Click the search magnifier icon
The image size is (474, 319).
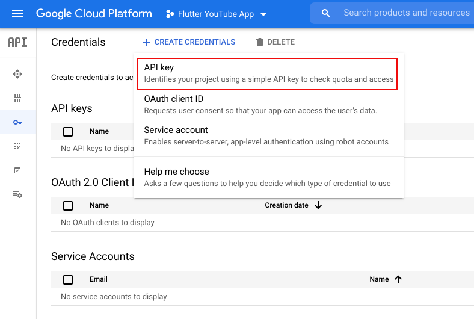click(x=325, y=13)
